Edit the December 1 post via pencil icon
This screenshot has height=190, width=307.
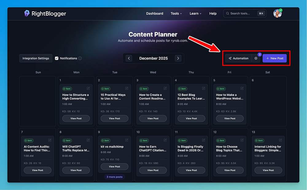pos(88,88)
